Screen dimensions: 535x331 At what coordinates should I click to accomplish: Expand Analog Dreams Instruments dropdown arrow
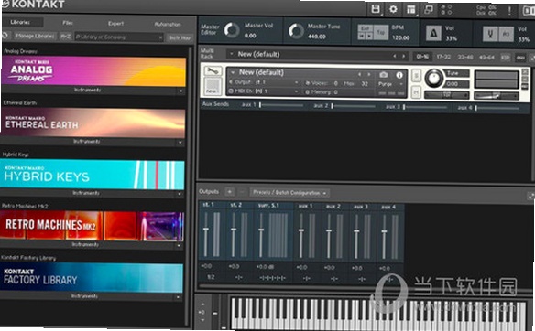coord(180,91)
